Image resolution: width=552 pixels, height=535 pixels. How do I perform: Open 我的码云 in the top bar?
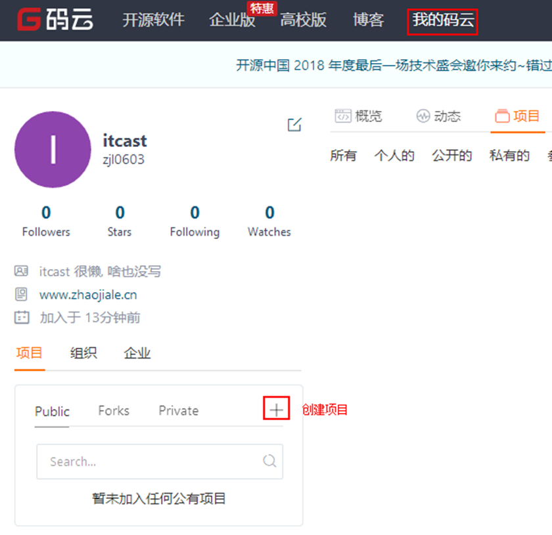pyautogui.click(x=442, y=20)
